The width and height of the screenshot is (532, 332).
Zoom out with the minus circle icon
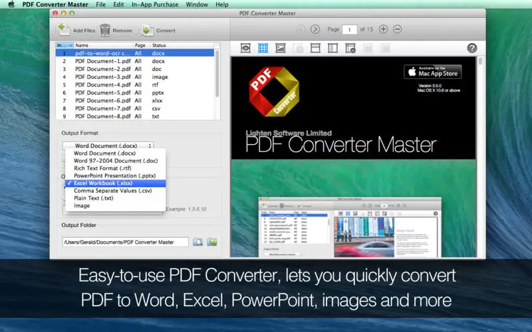[397, 29]
